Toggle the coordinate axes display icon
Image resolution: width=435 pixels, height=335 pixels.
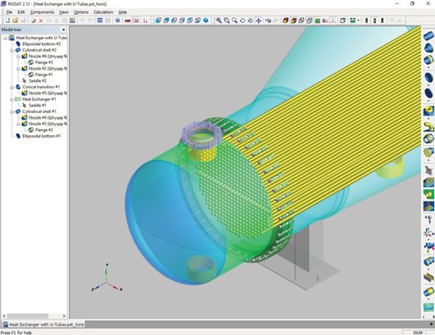click(x=333, y=20)
